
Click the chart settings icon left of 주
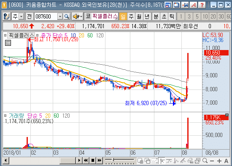6,16
